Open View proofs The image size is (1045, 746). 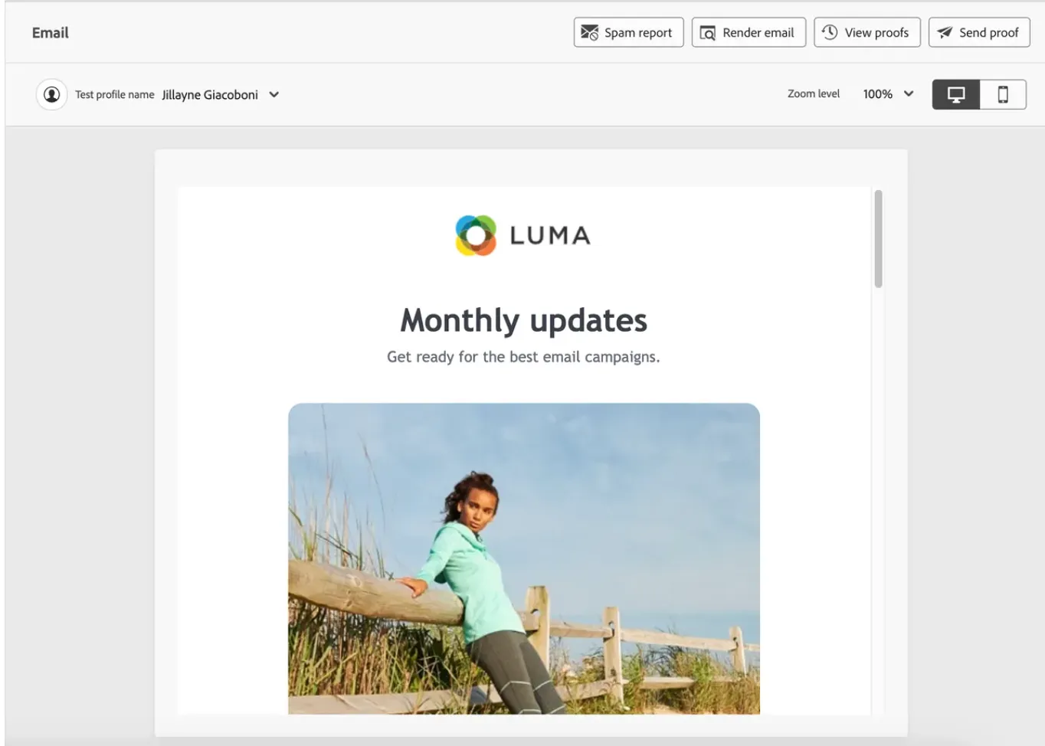(x=866, y=32)
